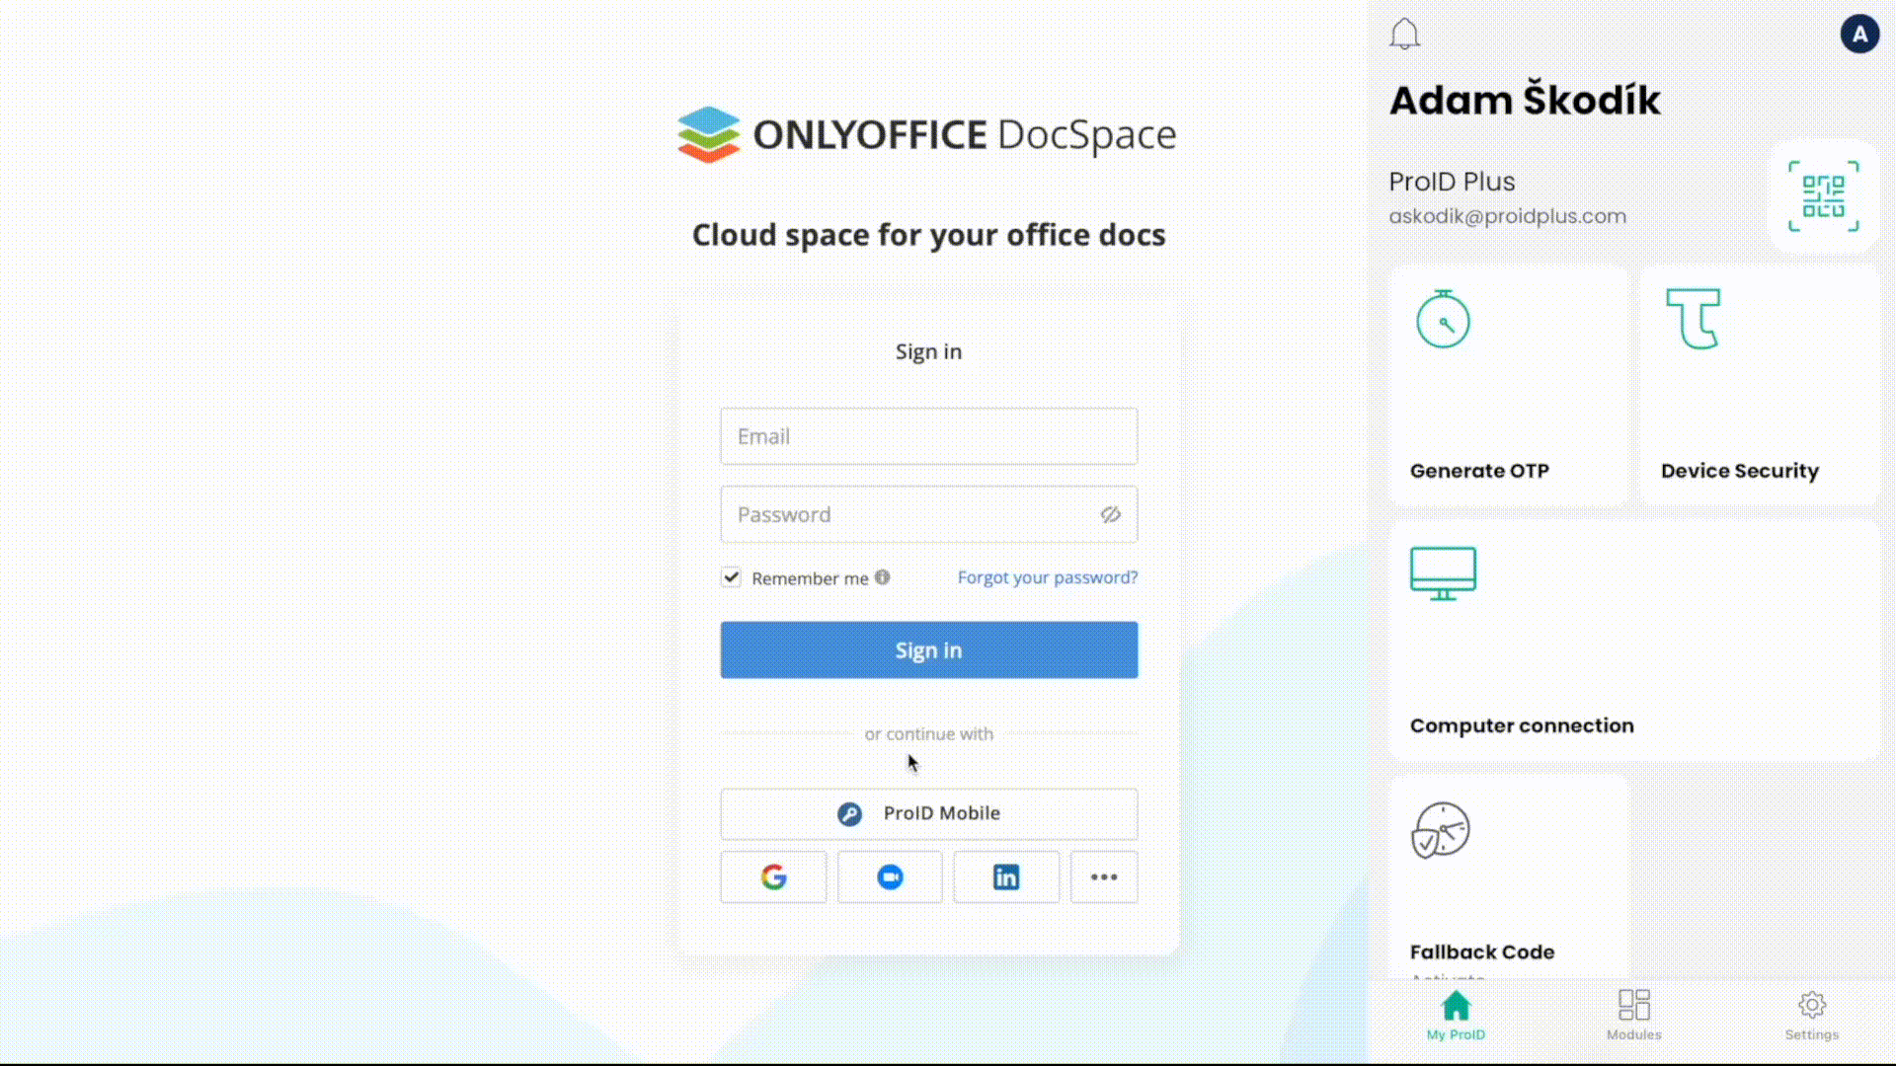Switch to the Modules tab

[1633, 1015]
